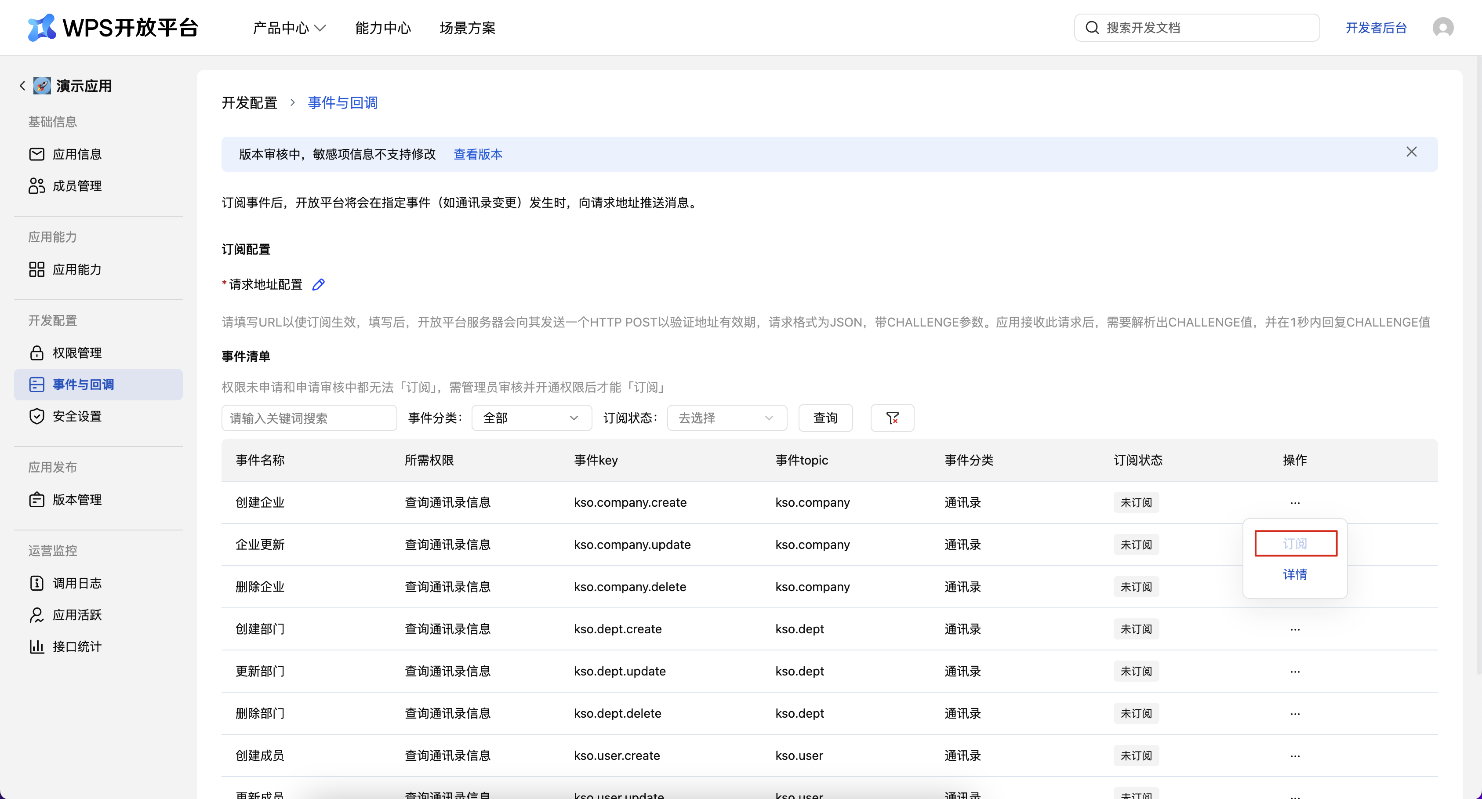Open the 权限管理 sidebar item
Viewport: 1482px width, 799px height.
[77, 352]
